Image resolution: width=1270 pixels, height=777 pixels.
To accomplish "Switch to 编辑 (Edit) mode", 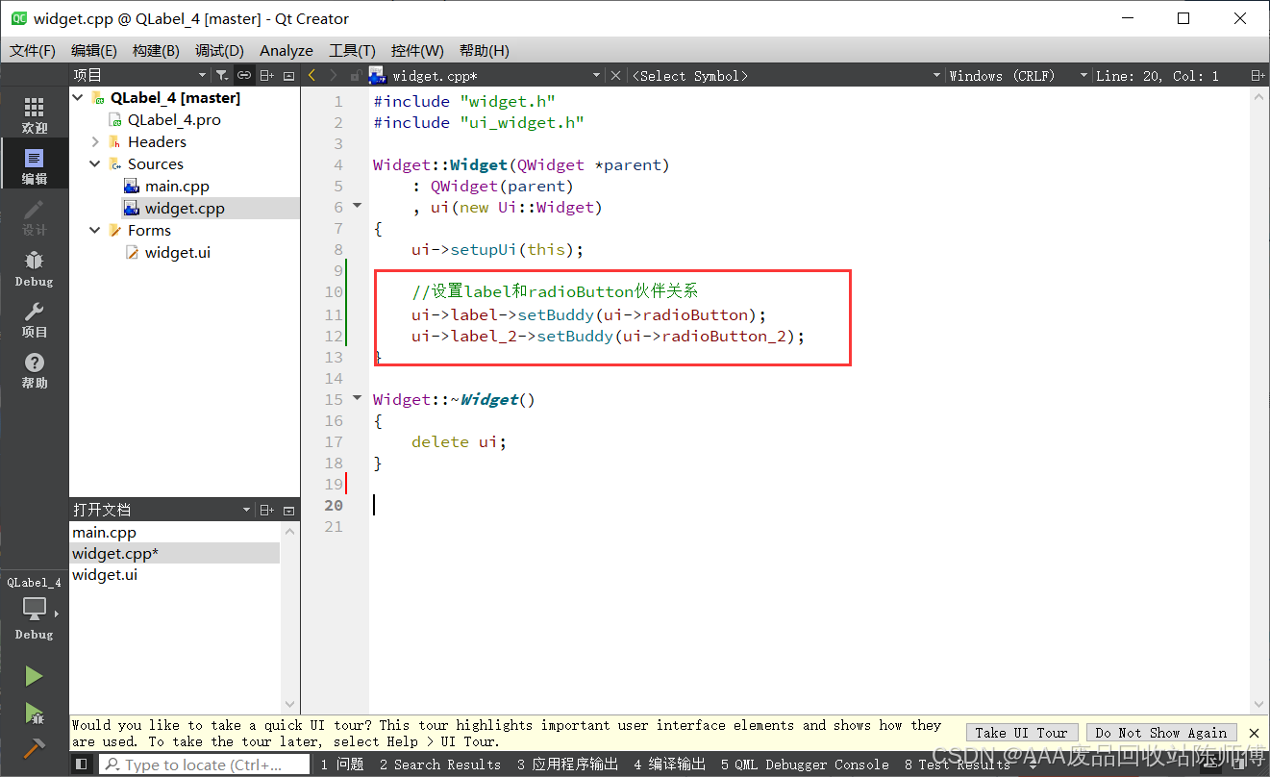I will 35,165.
